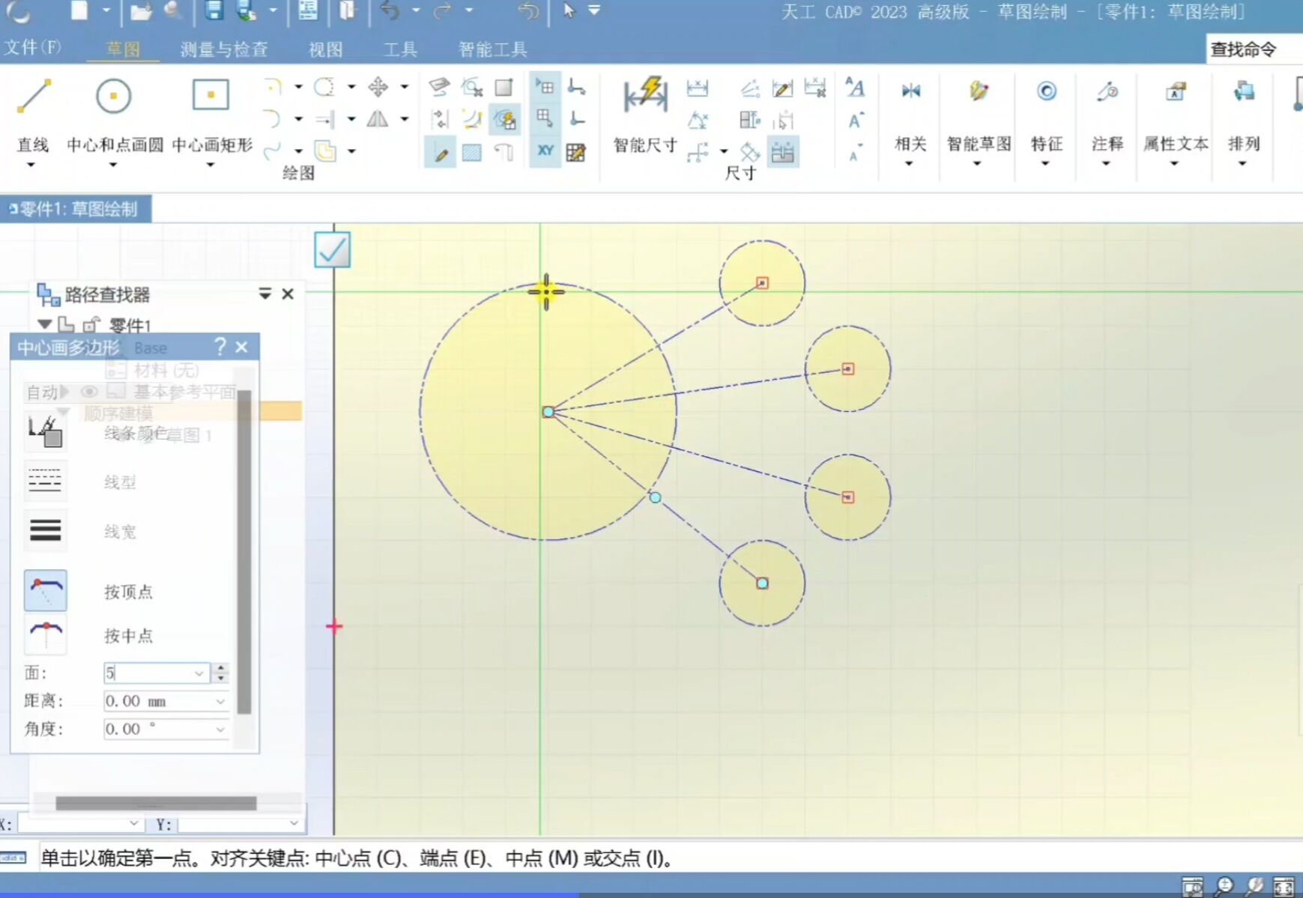
Task: Click the horizontal dimension icon in 尺寸 group
Action: click(x=698, y=88)
